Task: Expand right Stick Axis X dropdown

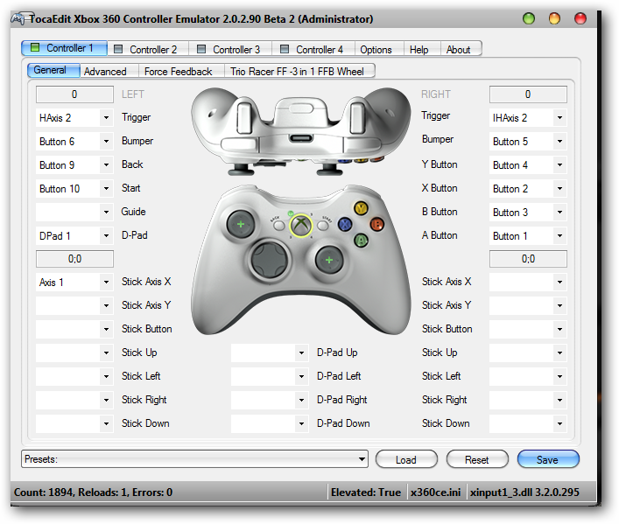Action: pos(528,283)
